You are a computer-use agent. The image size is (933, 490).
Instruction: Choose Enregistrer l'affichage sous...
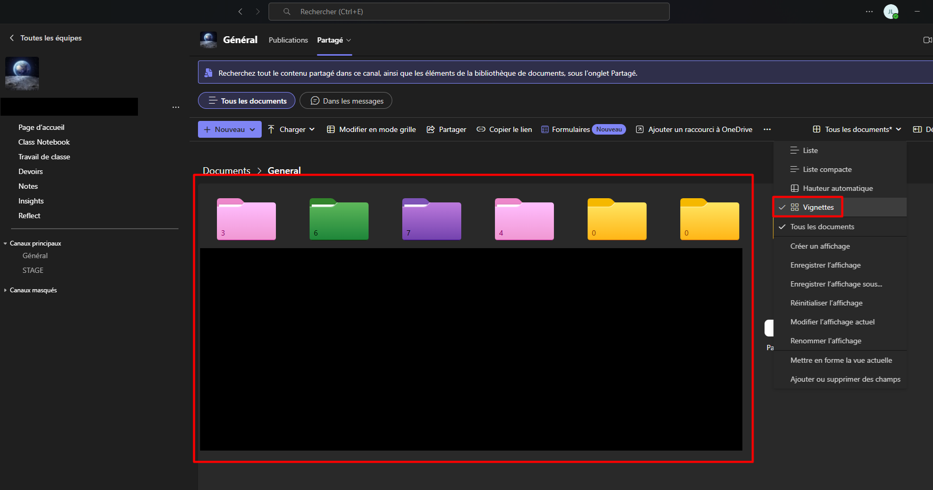coord(840,284)
